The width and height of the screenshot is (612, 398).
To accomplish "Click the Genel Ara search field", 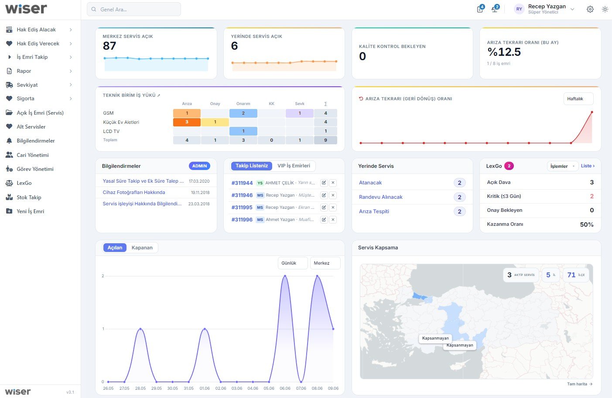I will (x=134, y=9).
